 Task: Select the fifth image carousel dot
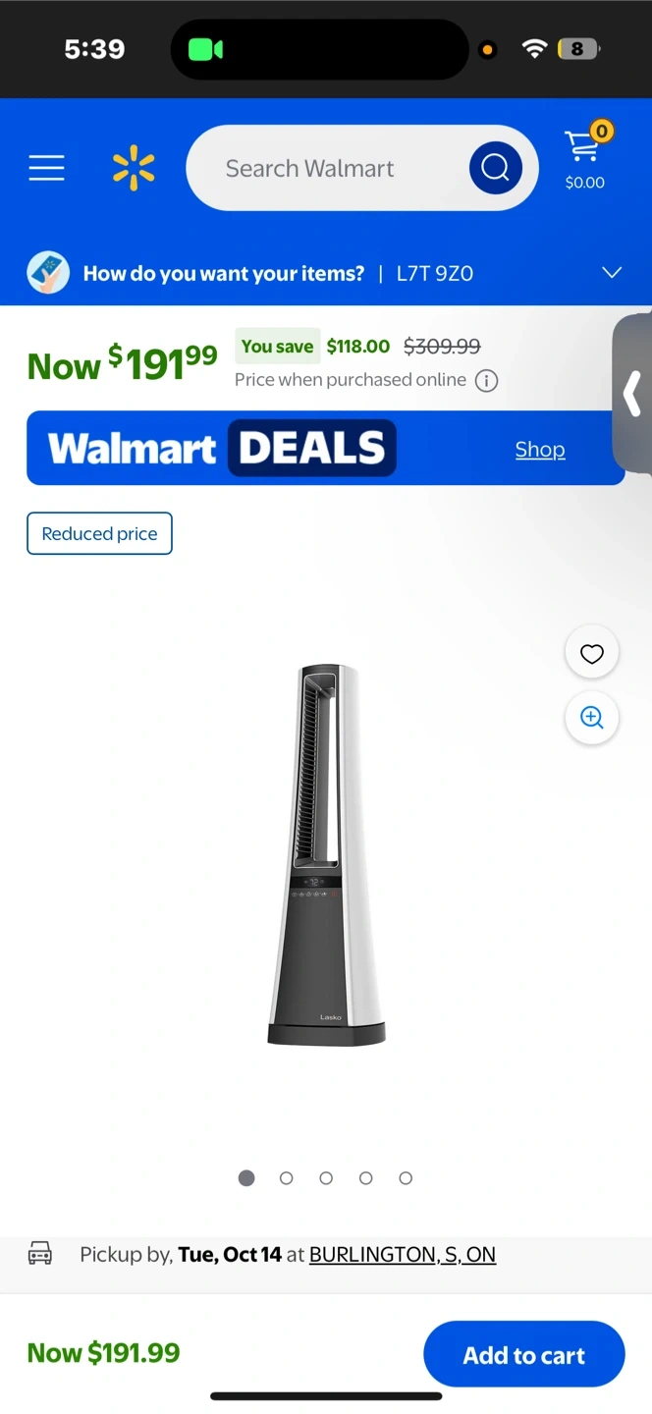pos(406,1178)
